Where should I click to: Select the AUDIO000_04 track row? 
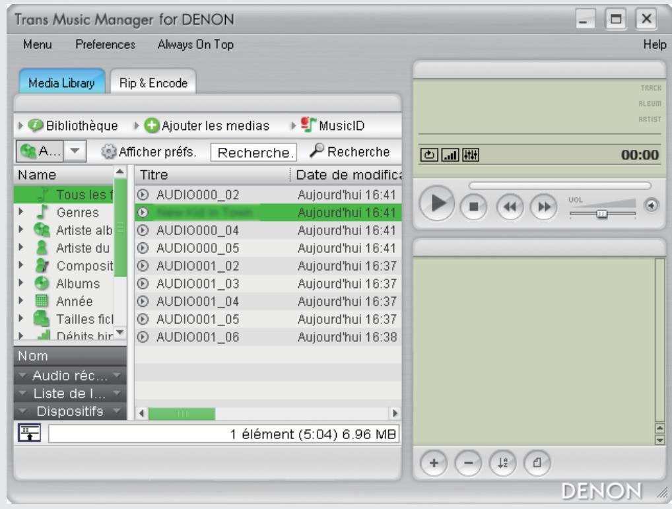click(268, 230)
